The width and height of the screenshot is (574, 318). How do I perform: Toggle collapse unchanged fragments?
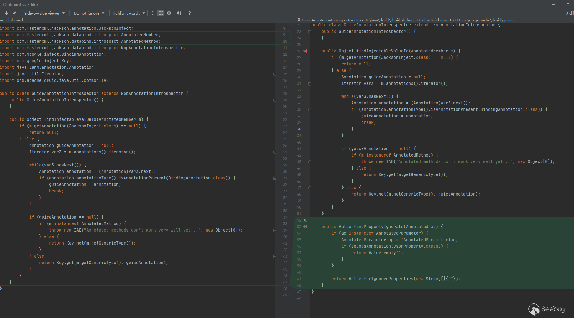(153, 13)
